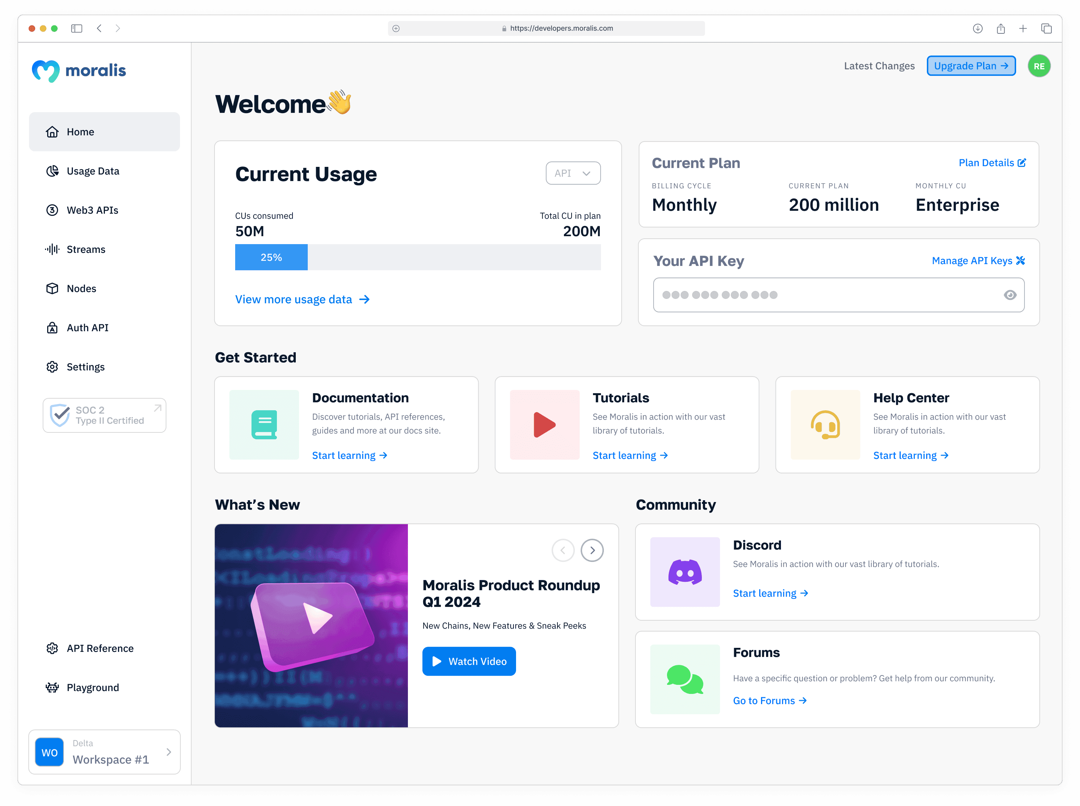Click the Plan Details edit pencil icon
Image resolution: width=1080 pixels, height=806 pixels.
point(1022,163)
